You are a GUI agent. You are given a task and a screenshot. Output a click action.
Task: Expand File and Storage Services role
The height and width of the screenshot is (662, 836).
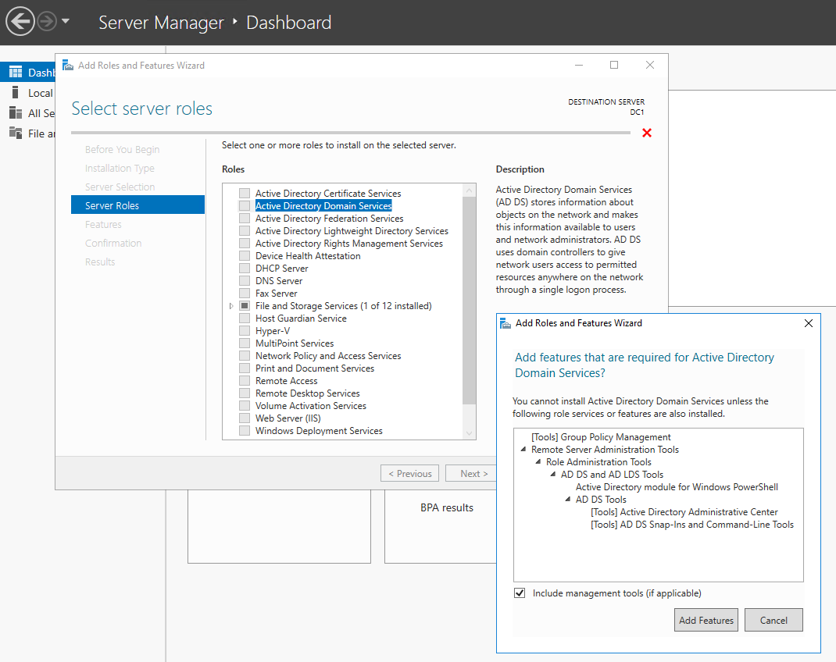(x=230, y=306)
